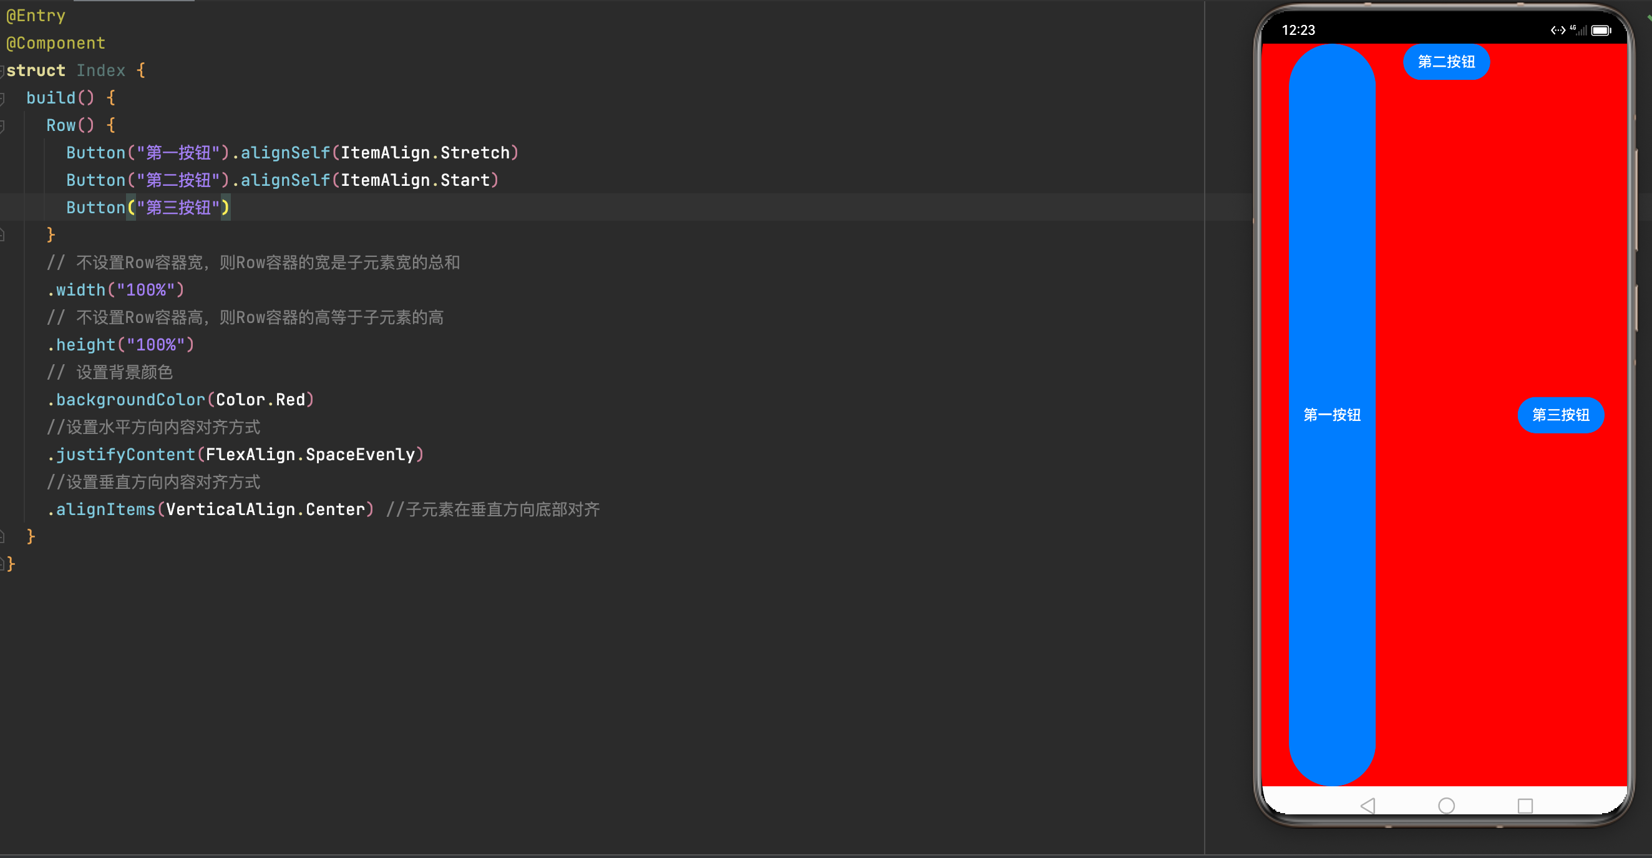
Task: Tap the tall 第一按钮 button label
Action: point(1332,415)
